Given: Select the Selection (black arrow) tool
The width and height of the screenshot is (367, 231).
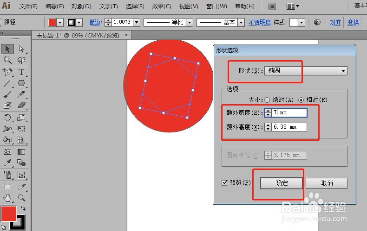Looking at the screenshot, I should pos(7,49).
